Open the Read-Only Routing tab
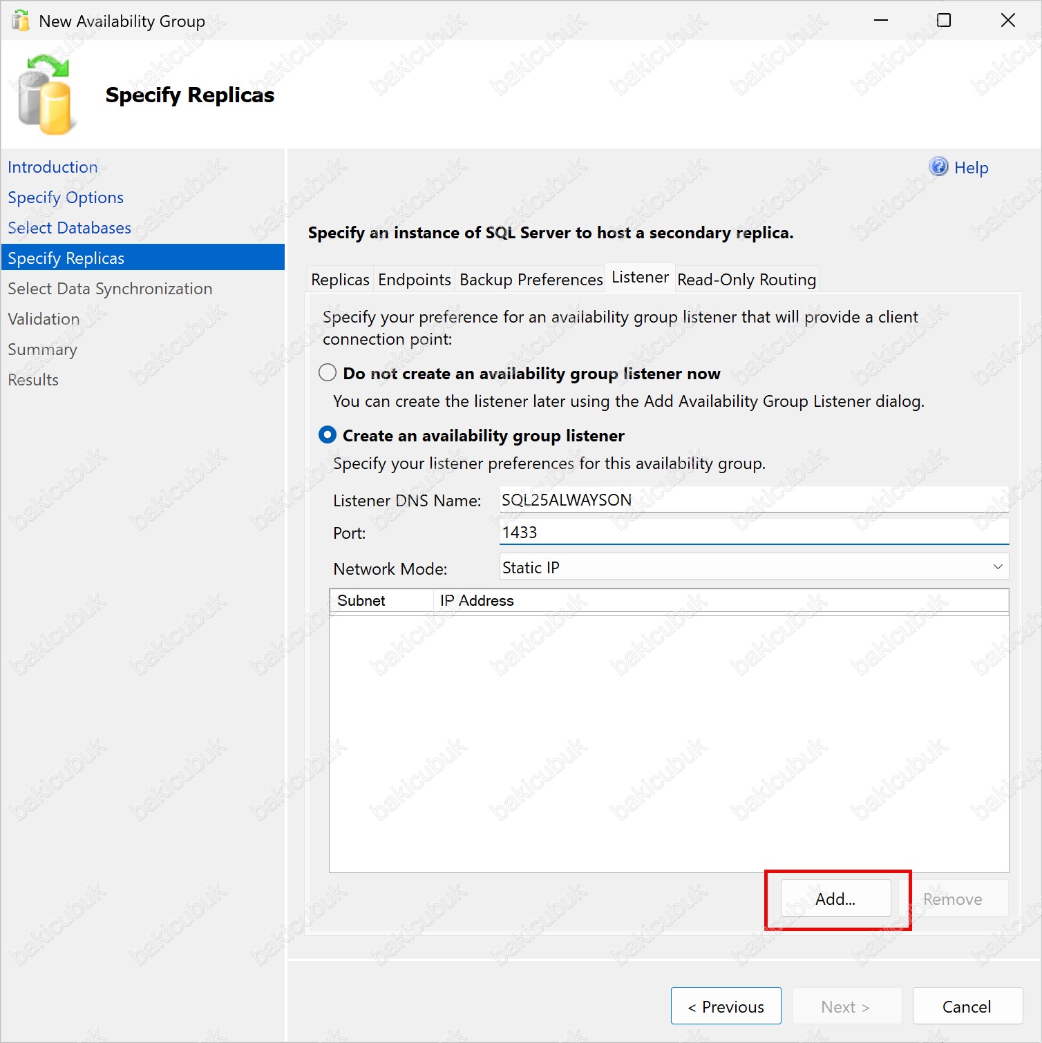This screenshot has height=1043, width=1042. (746, 280)
